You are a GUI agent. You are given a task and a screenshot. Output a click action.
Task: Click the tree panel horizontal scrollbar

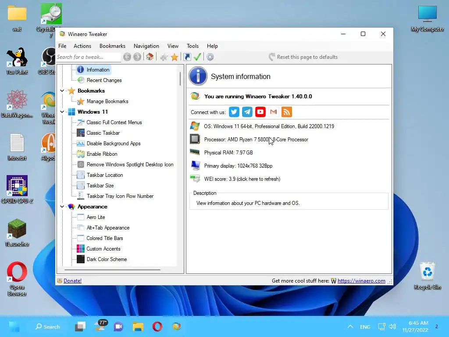(x=112, y=270)
